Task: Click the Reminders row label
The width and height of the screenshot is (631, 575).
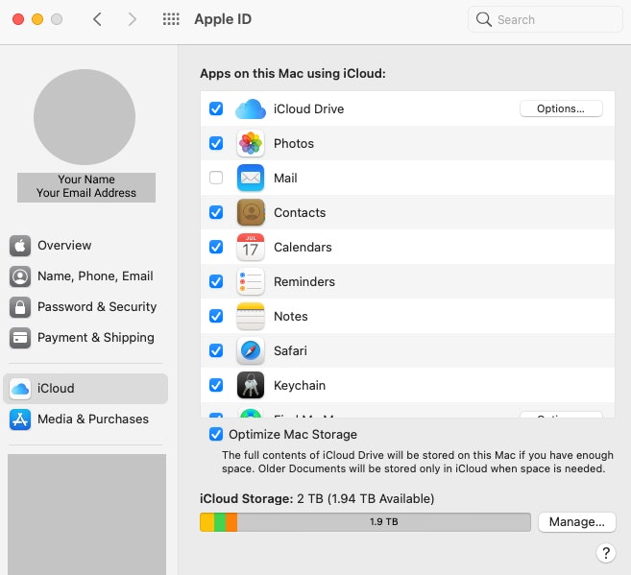Action: pyautogui.click(x=304, y=281)
